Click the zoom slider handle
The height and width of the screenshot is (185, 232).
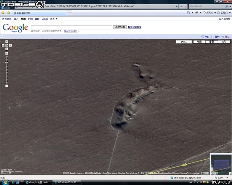point(7,63)
